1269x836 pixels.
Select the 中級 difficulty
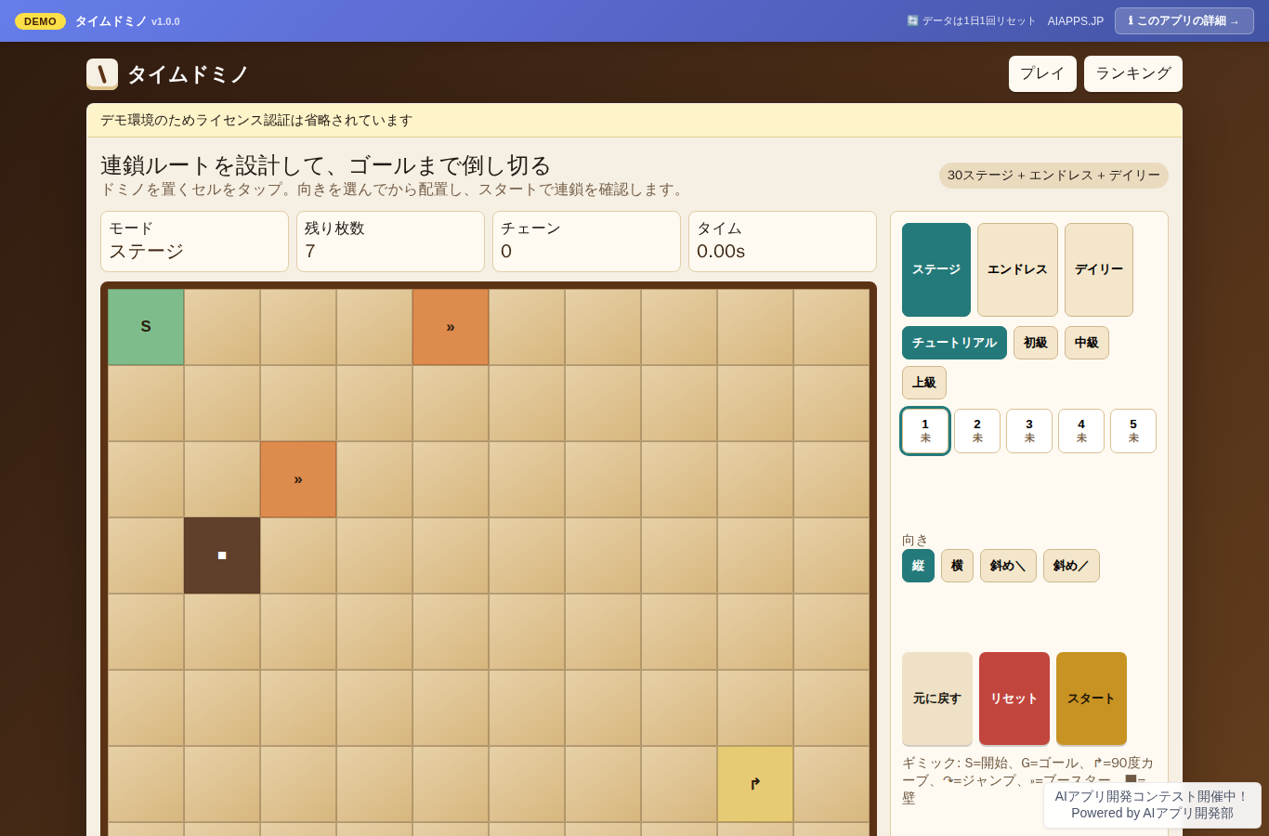point(1087,343)
